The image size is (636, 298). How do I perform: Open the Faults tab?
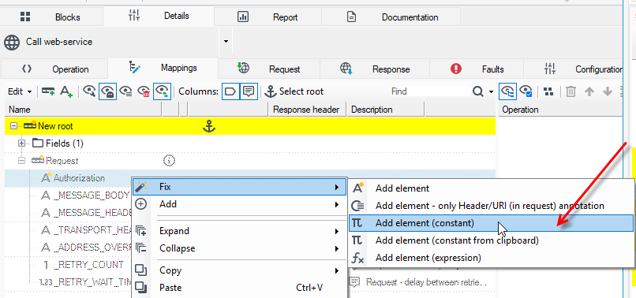(x=477, y=69)
